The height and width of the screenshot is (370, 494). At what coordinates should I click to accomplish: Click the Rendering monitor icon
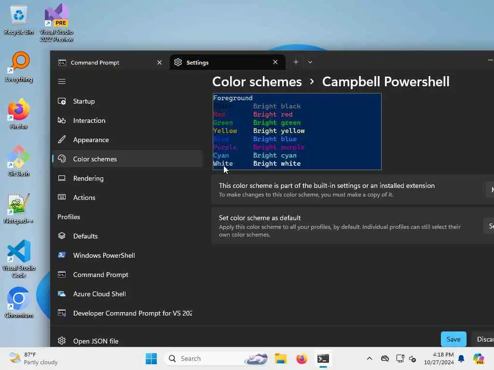[x=62, y=178]
